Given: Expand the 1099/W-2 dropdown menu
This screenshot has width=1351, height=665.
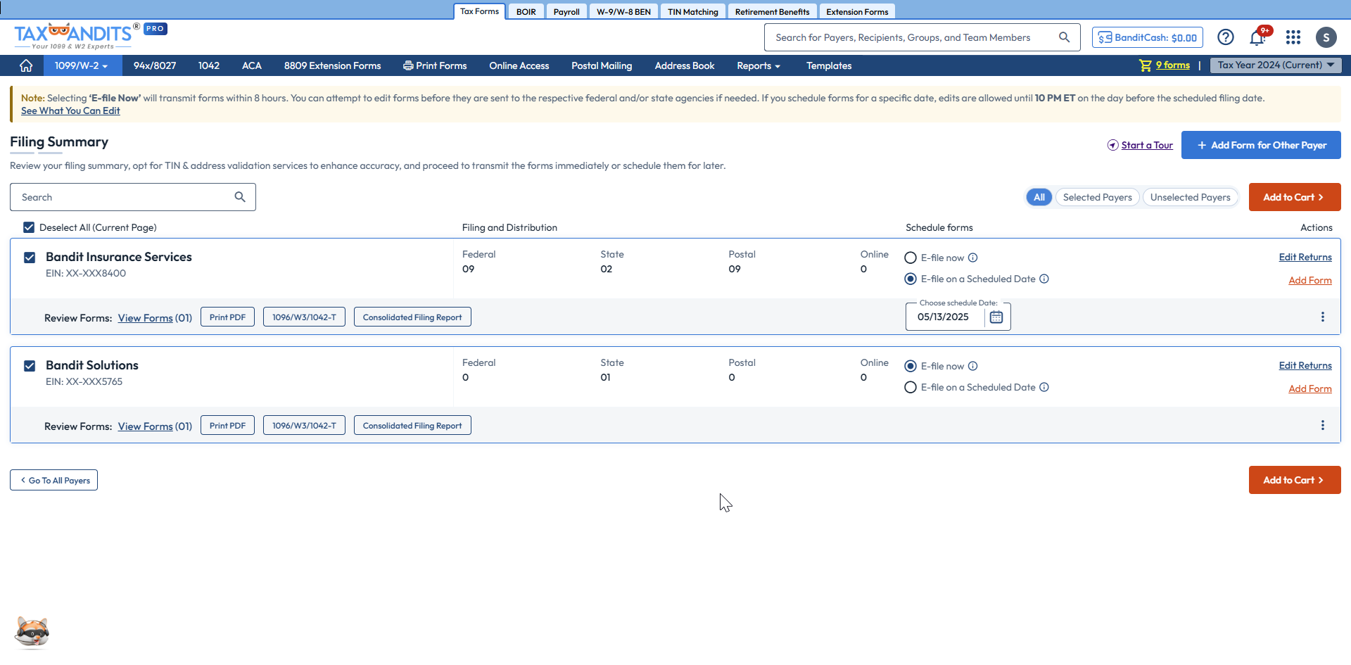Looking at the screenshot, I should 82,65.
